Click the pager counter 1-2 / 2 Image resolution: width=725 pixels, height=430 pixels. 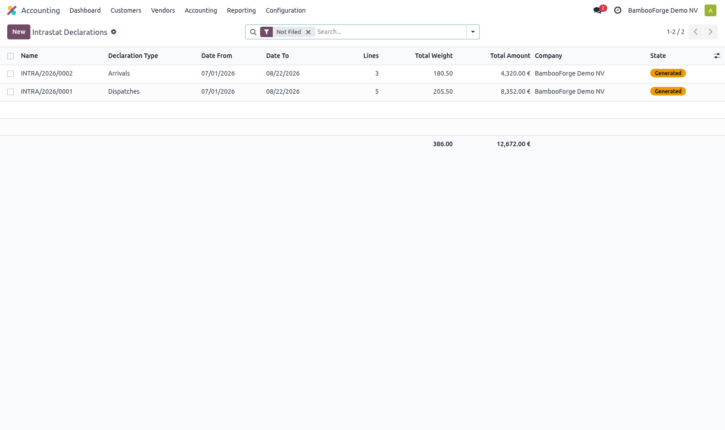click(x=676, y=32)
